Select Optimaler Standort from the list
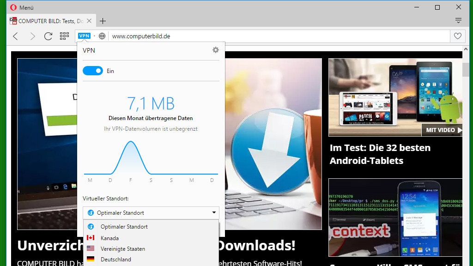The width and height of the screenshot is (473, 266). (151, 226)
